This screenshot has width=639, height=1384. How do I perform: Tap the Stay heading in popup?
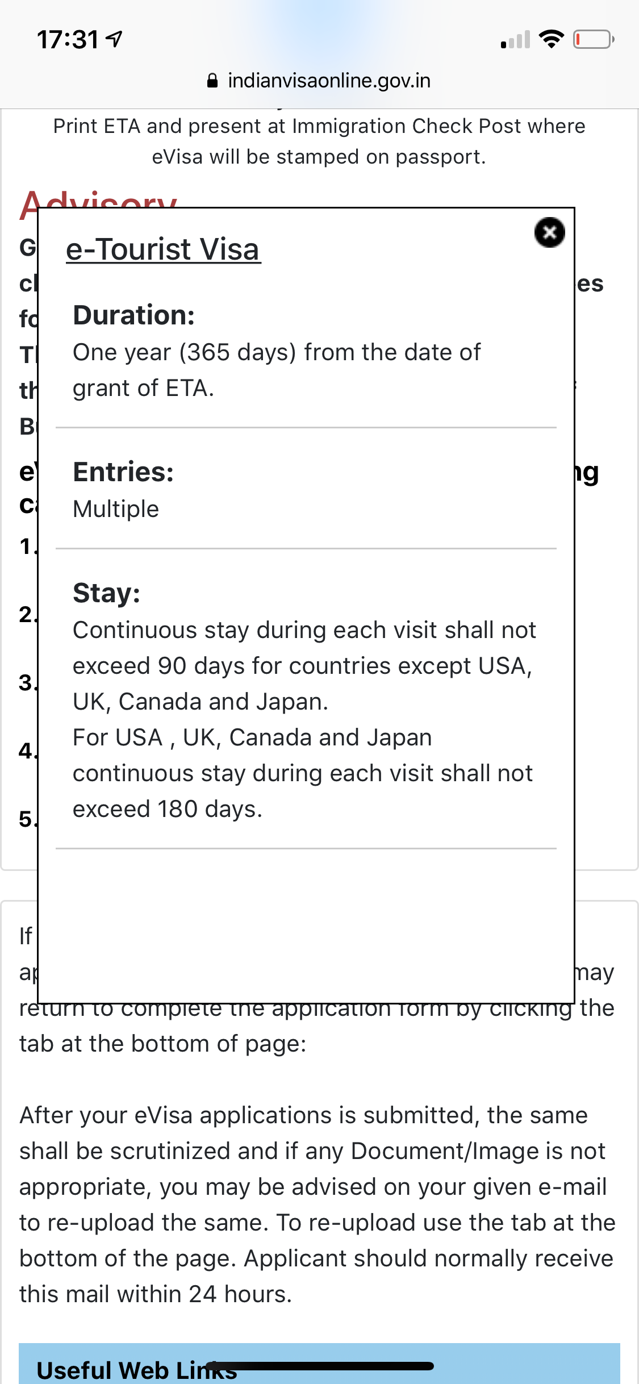(106, 593)
